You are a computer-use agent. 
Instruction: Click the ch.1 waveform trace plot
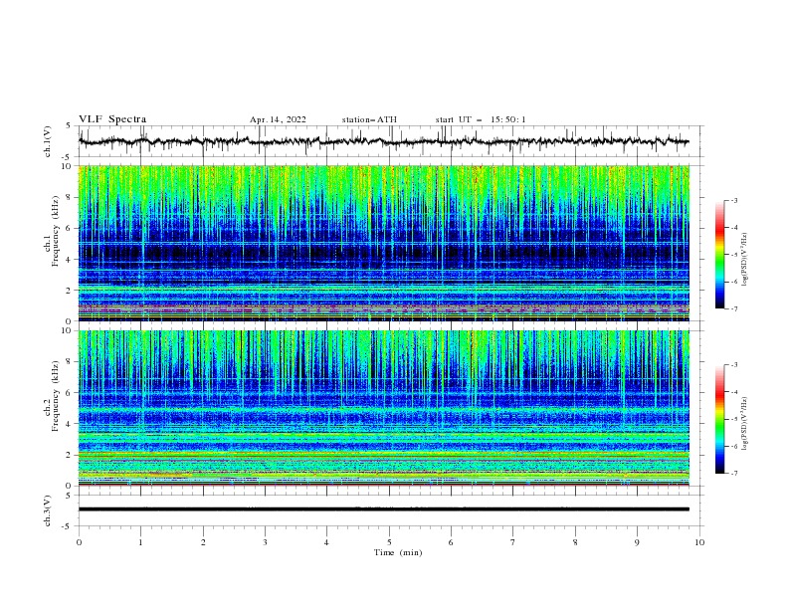coord(384,141)
